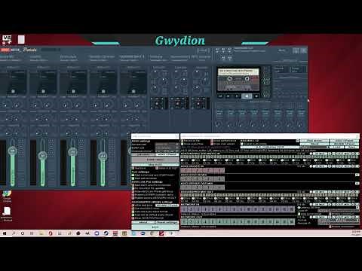Click the cassette tape display in Voicemeeter
Image resolution: width=362 pixels, height=271 pixels.
coord(238,80)
